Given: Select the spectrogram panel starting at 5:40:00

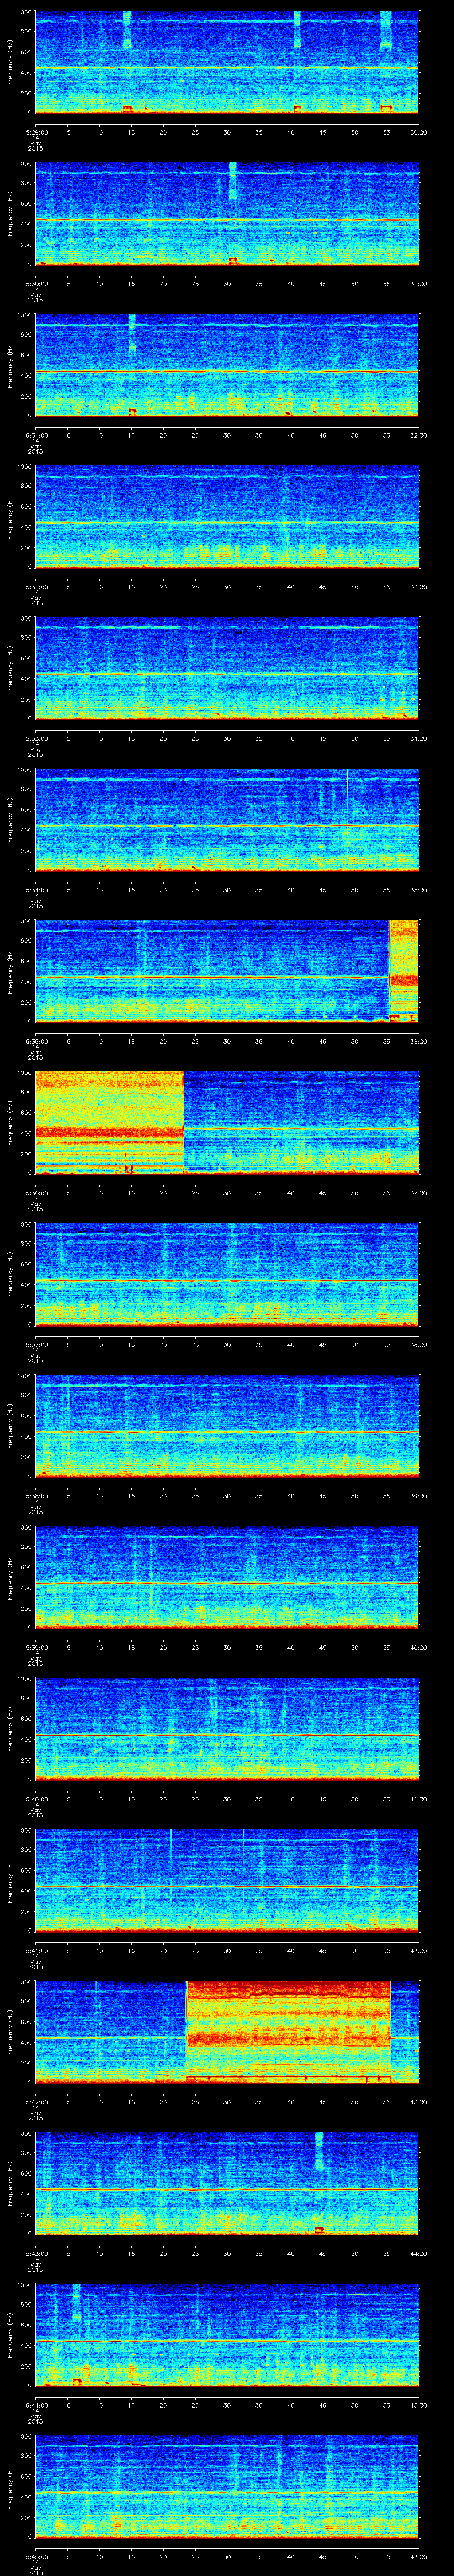Looking at the screenshot, I should [x=227, y=1728].
